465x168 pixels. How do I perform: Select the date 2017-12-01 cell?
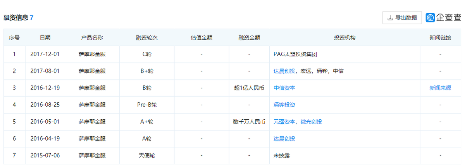point(45,54)
